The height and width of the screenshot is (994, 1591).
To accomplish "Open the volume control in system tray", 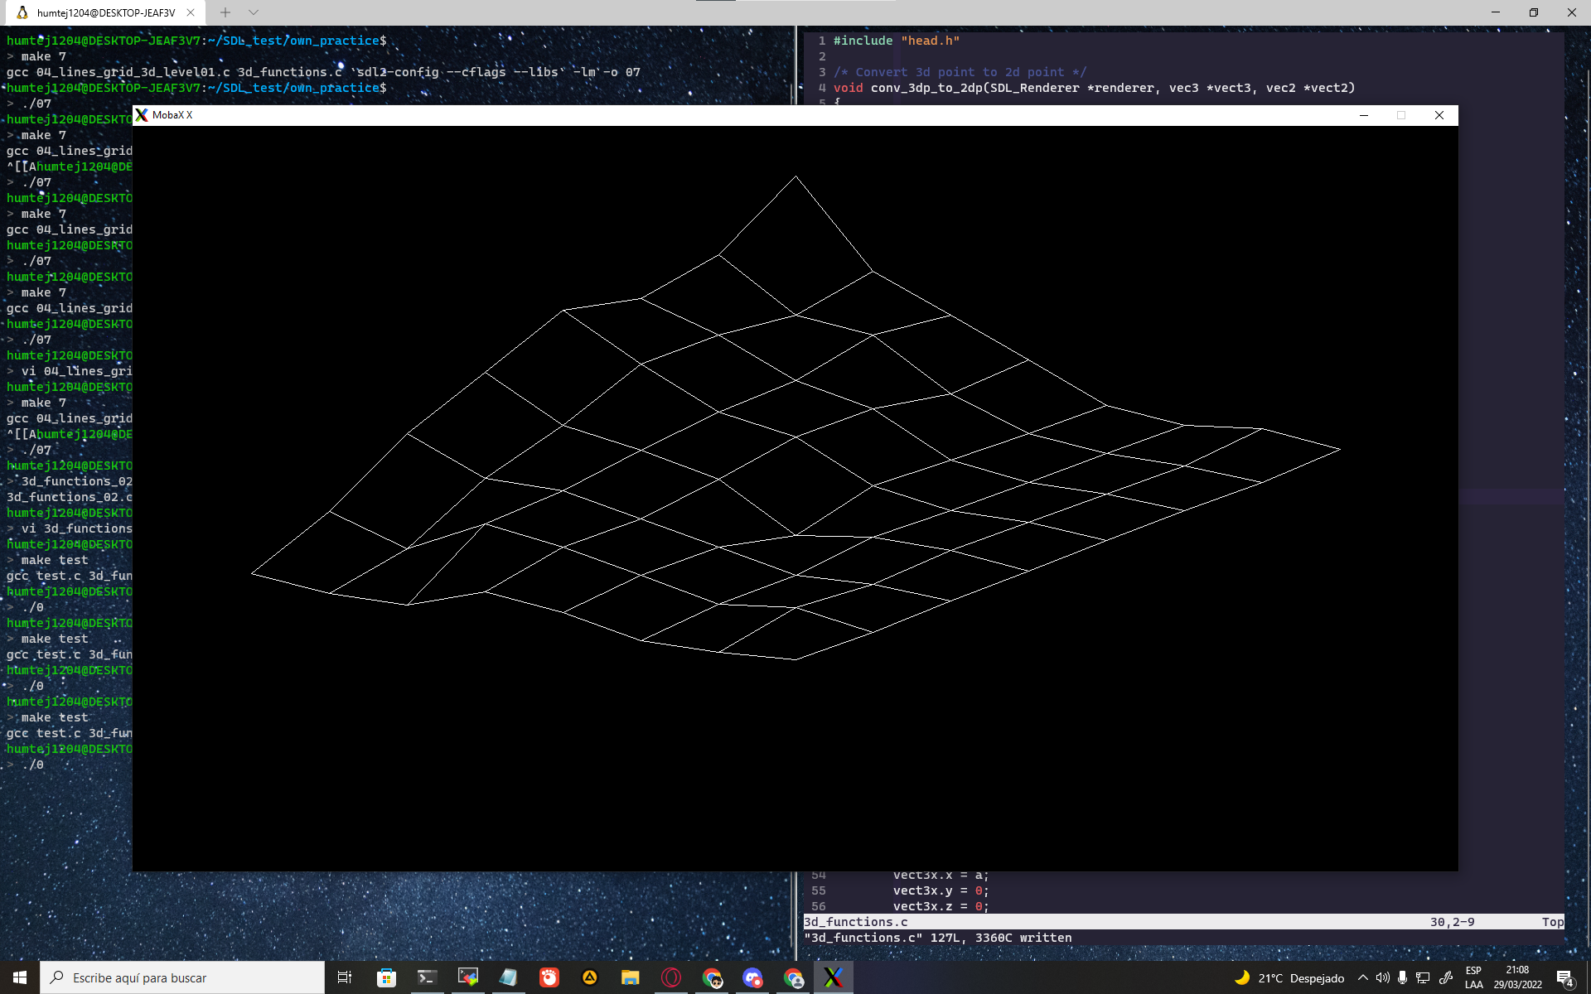I will click(x=1383, y=977).
